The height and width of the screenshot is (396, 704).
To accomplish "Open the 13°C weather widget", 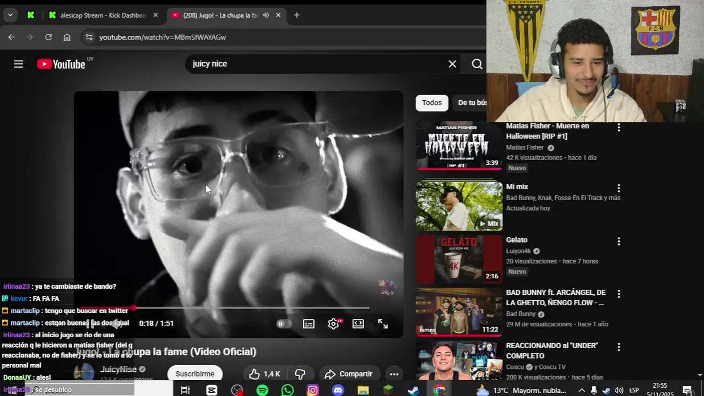I will [522, 391].
